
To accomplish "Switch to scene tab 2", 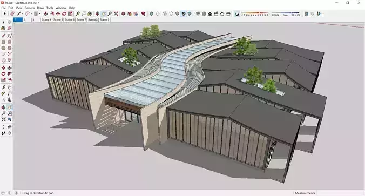I will coord(27,20).
